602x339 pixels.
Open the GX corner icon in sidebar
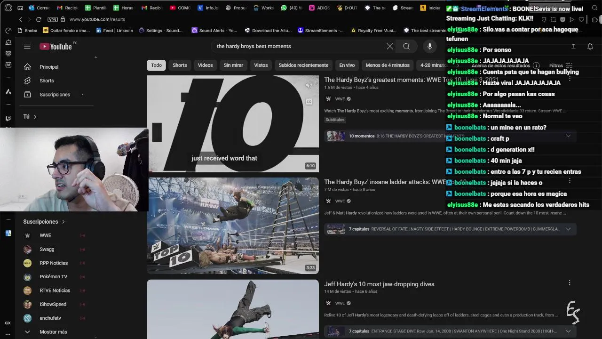8,323
